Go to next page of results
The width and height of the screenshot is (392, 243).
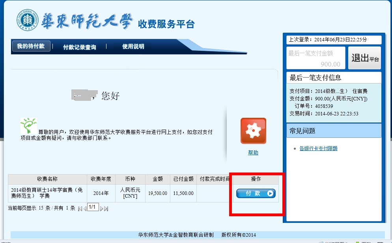(x=101, y=208)
